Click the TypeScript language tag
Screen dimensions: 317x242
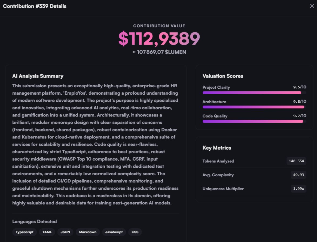[25, 232]
